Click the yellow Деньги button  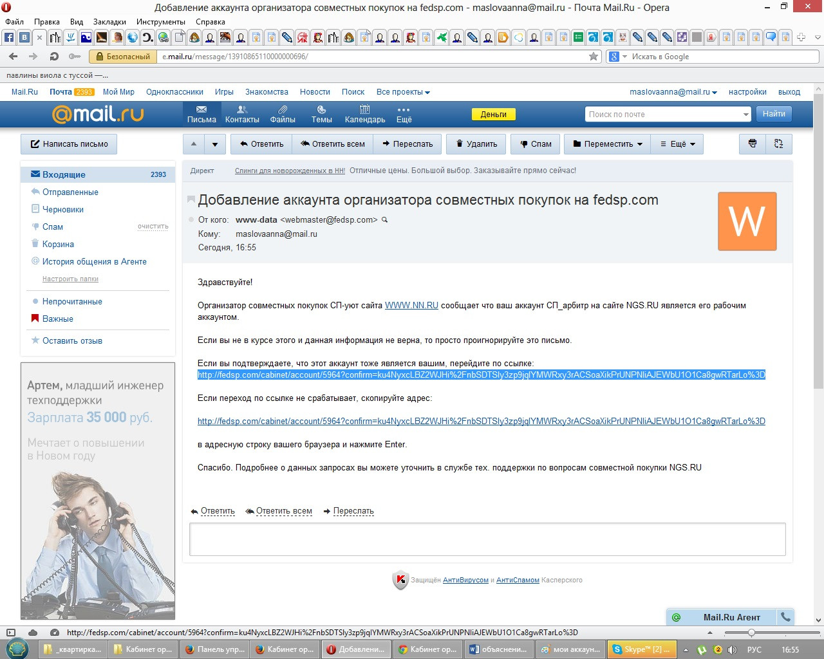[x=494, y=115]
